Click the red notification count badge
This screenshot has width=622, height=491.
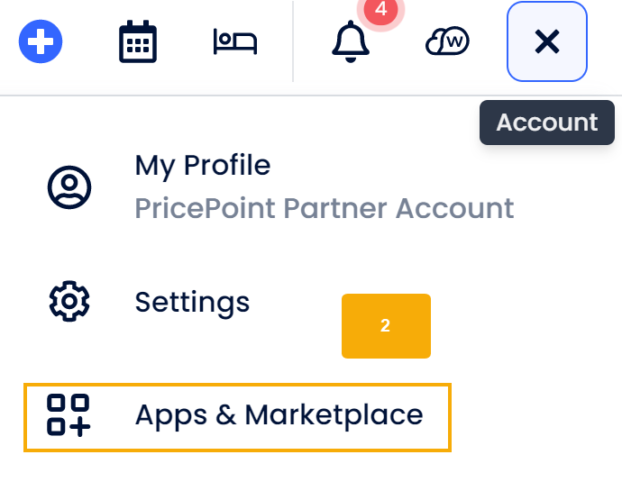click(380, 11)
